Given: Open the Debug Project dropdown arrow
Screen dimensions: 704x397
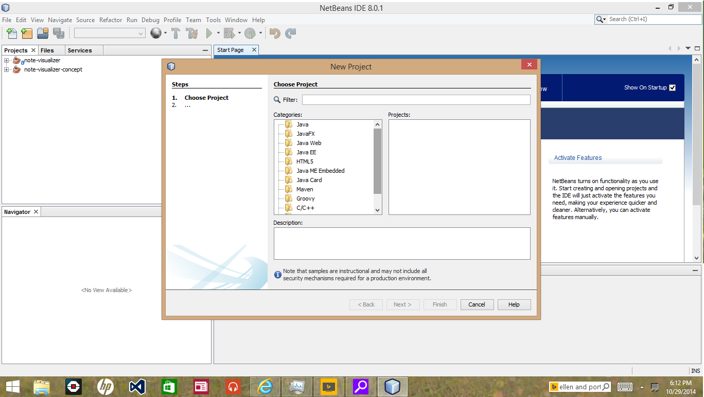Looking at the screenshot, I should (239, 33).
